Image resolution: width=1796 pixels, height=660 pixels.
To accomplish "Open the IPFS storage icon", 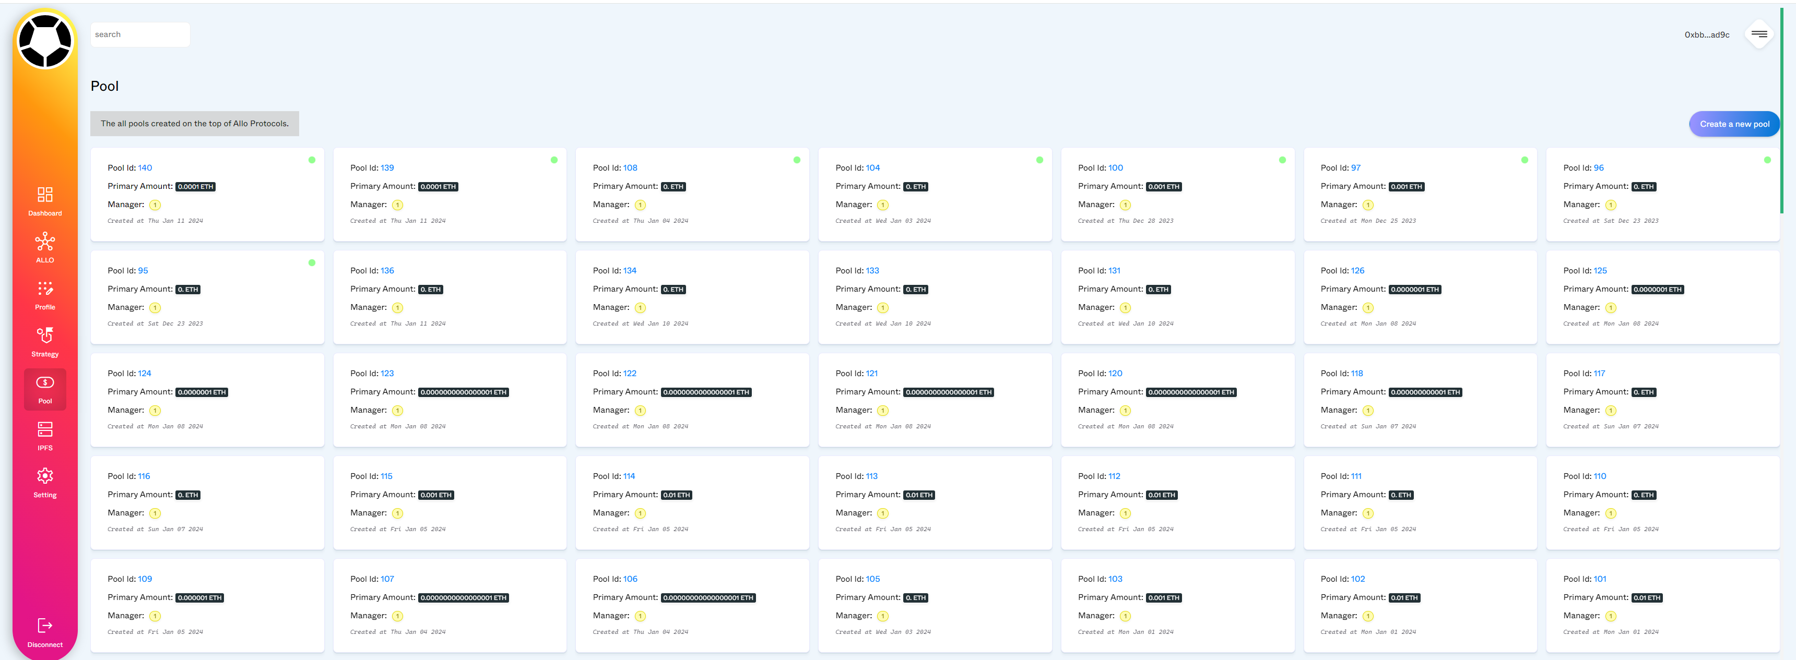I will coord(44,429).
